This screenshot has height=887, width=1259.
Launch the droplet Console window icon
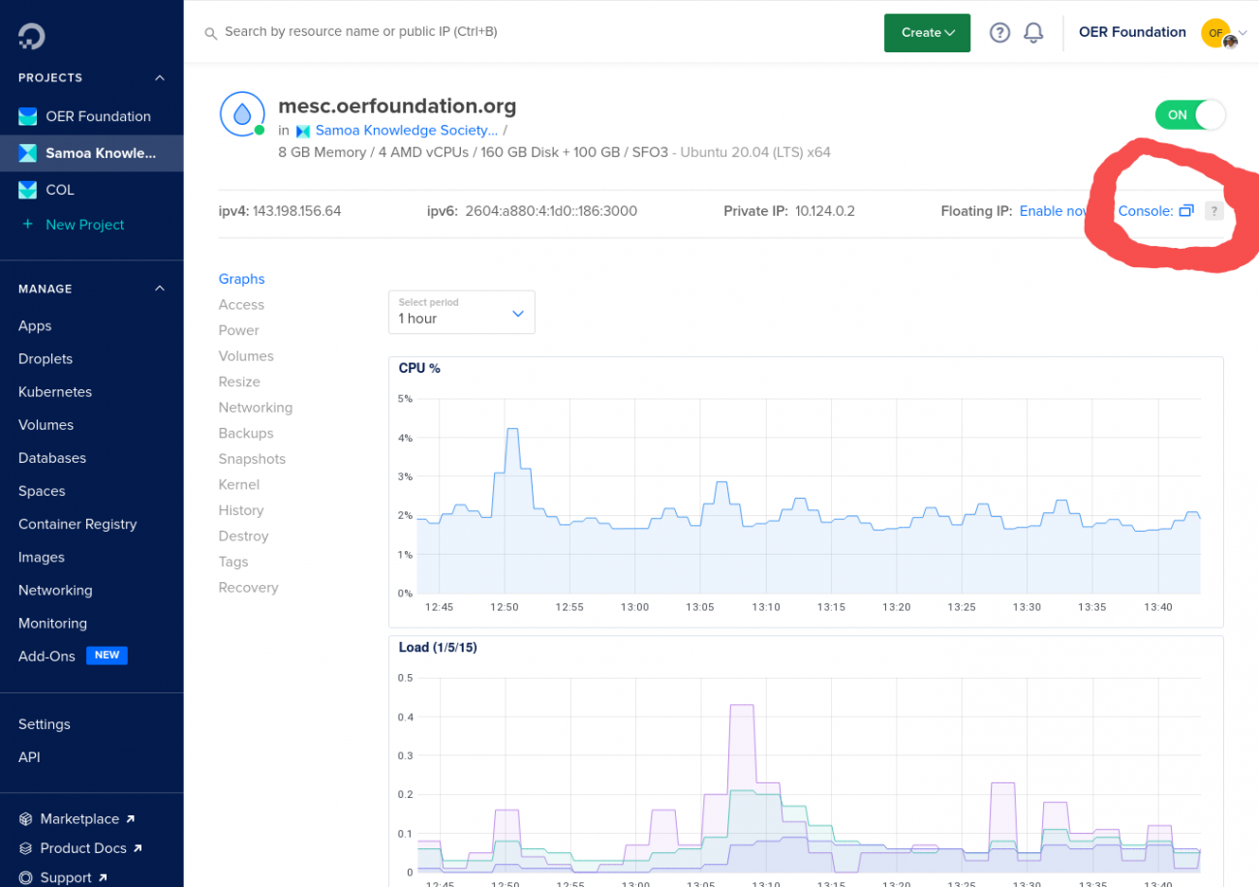pos(1185,211)
